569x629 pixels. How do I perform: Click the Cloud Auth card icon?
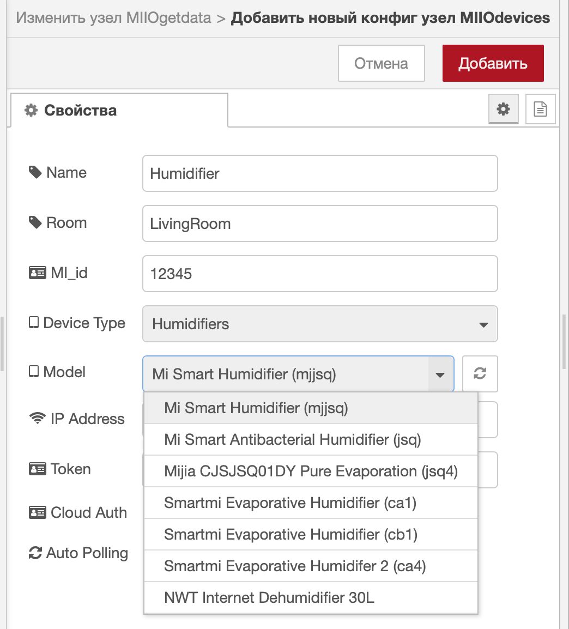(37, 512)
